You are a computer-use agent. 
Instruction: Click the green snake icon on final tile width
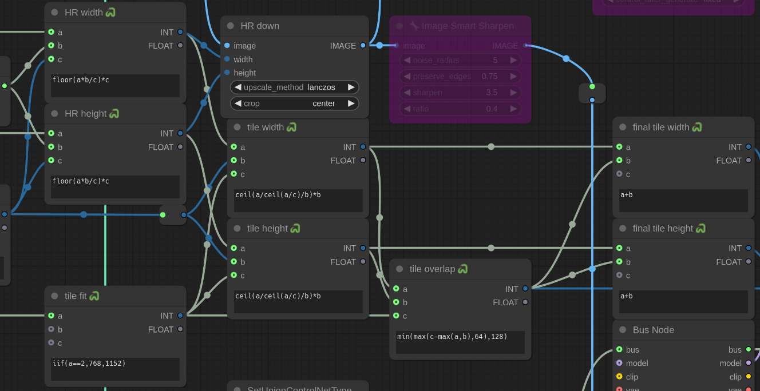pyautogui.click(x=697, y=127)
